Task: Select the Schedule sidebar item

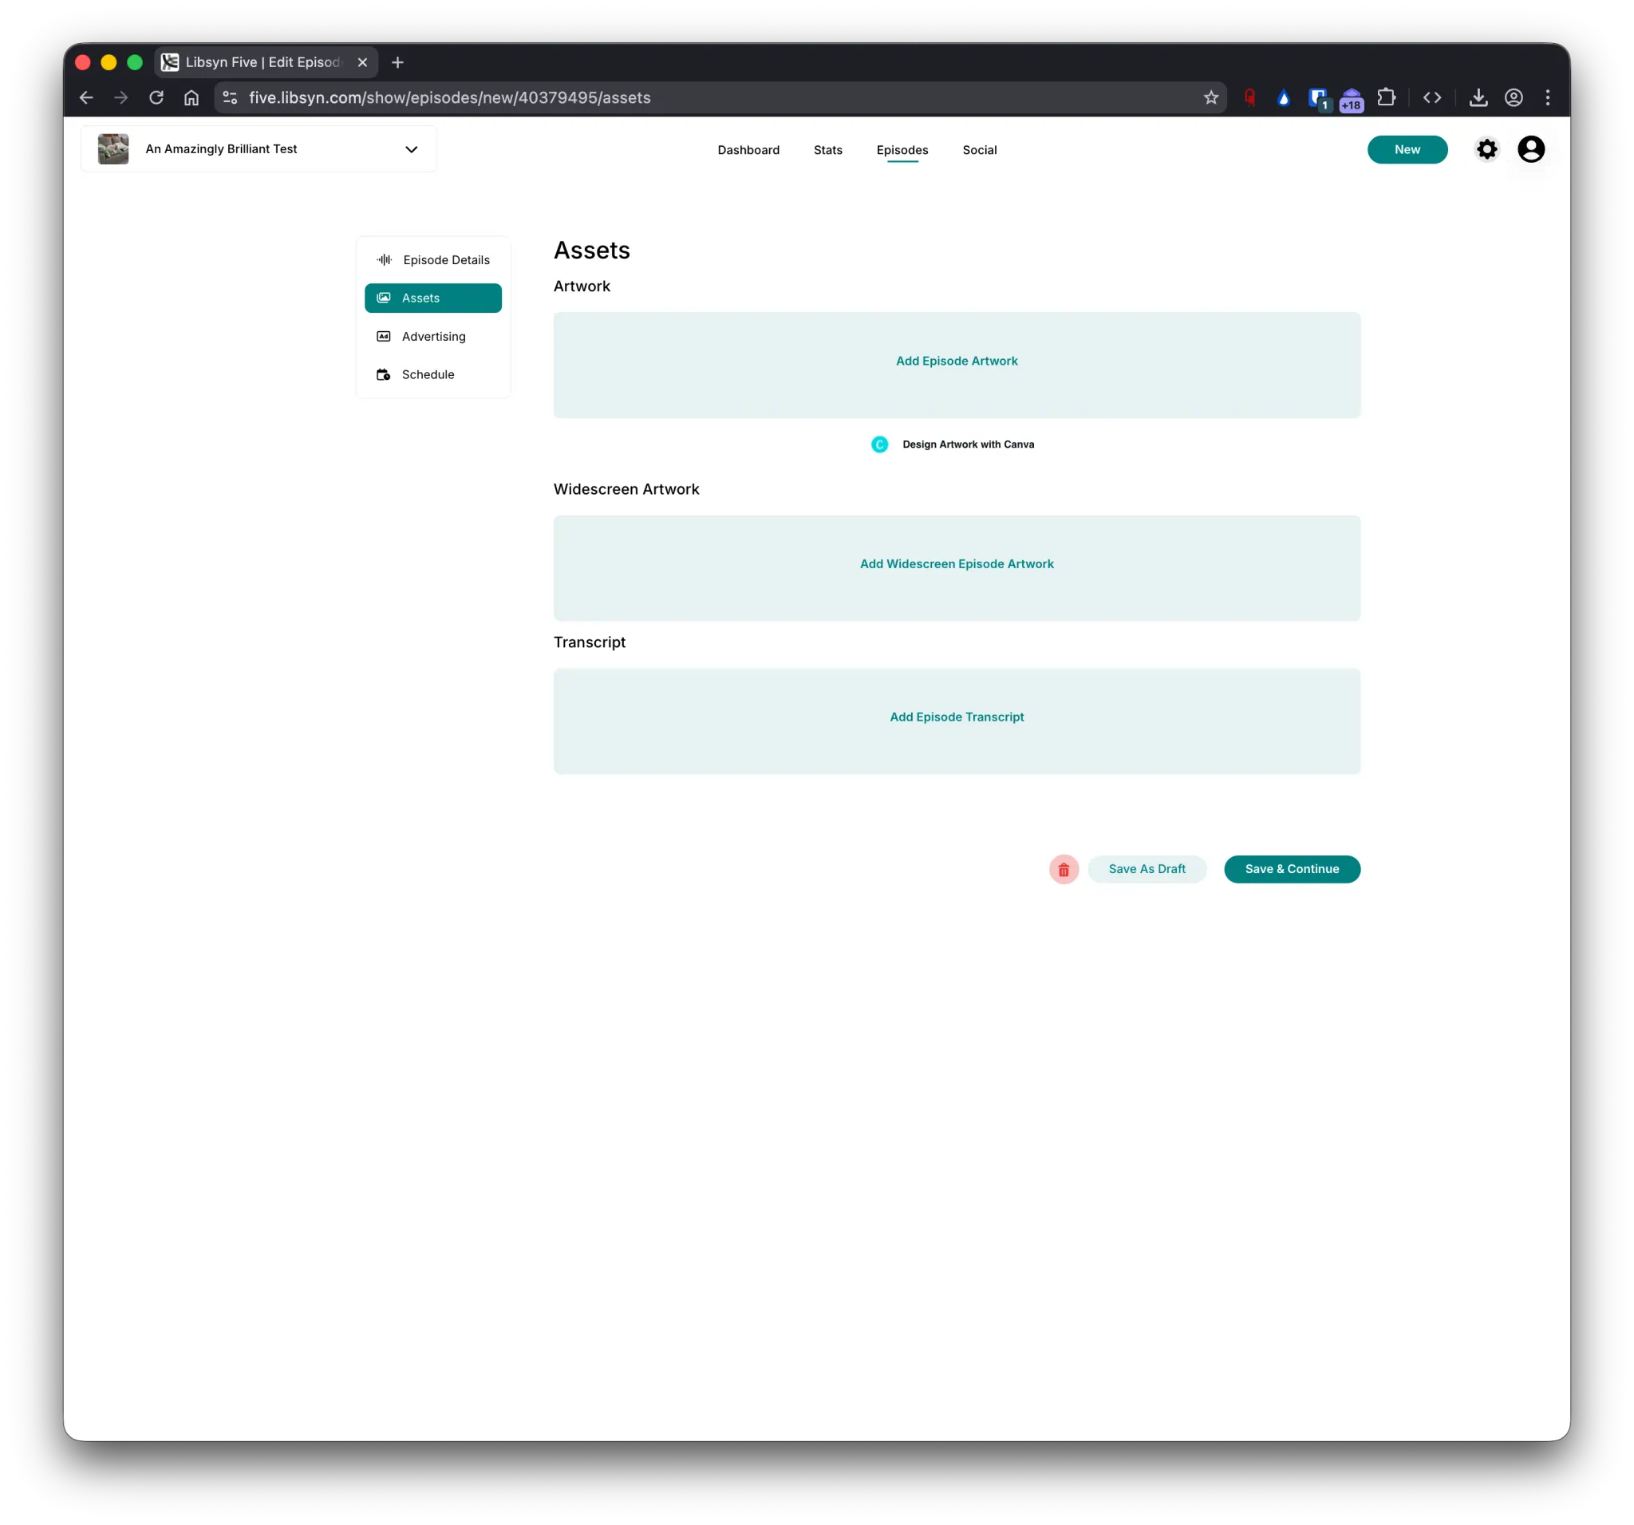Action: click(x=428, y=374)
